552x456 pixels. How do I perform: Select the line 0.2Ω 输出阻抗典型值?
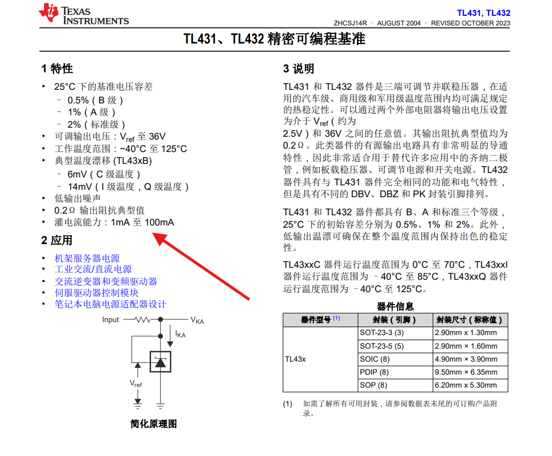(100, 210)
